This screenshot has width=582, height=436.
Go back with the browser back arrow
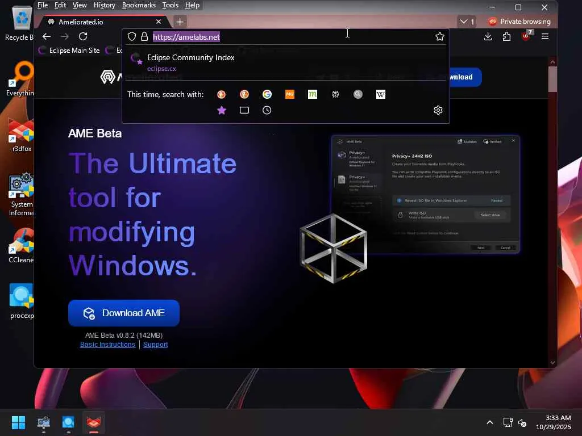47,36
